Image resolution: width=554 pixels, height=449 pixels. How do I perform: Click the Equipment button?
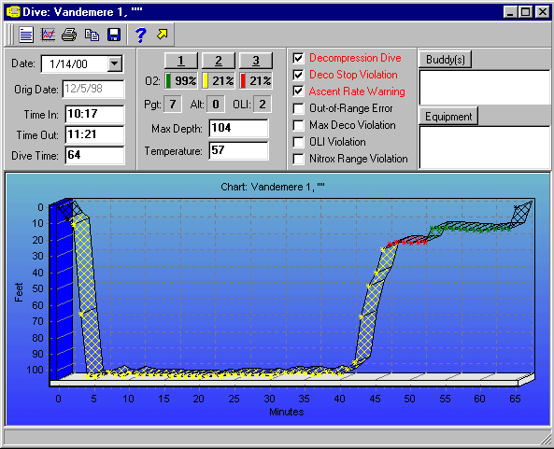pyautogui.click(x=448, y=116)
